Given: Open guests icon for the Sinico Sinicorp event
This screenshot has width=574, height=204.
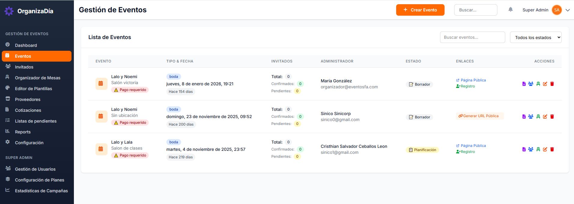Looking at the screenshot, I should pos(531,117).
